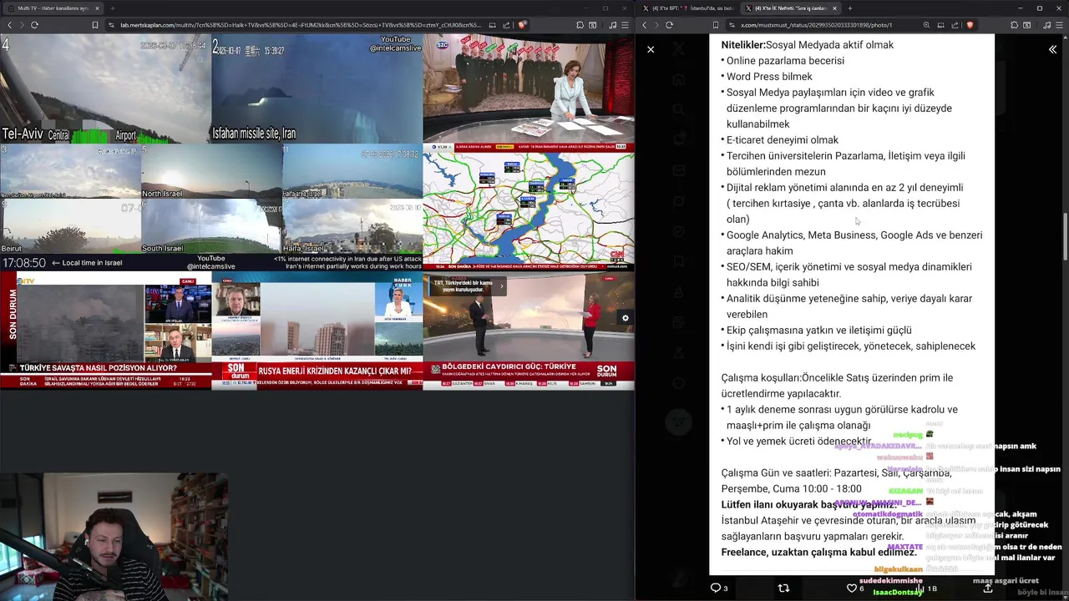This screenshot has width=1069, height=601.
Task: Select the Tel-Aviv Central webcam feed
Action: tap(105, 88)
